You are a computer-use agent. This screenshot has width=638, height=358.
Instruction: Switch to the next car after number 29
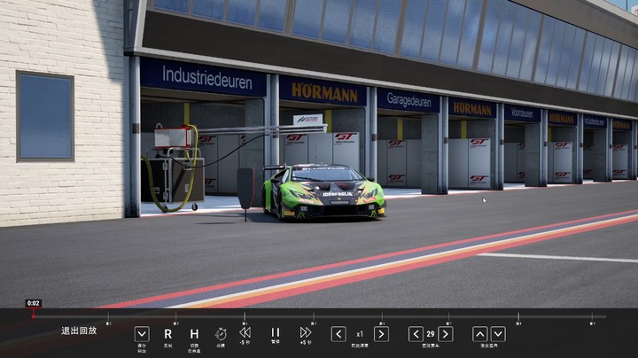[x=446, y=334]
